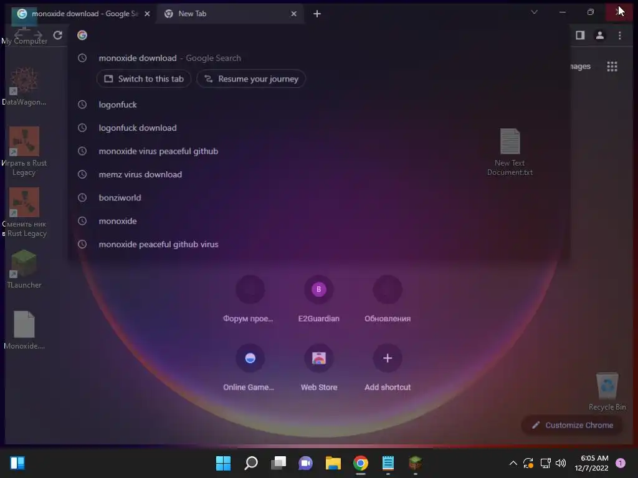Screen dimensions: 638x478
Task: Open the clock showing 6:05 AM
Action: tap(591, 463)
